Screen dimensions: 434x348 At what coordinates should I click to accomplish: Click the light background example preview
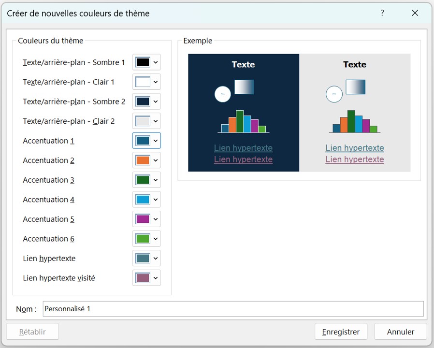pyautogui.click(x=355, y=112)
